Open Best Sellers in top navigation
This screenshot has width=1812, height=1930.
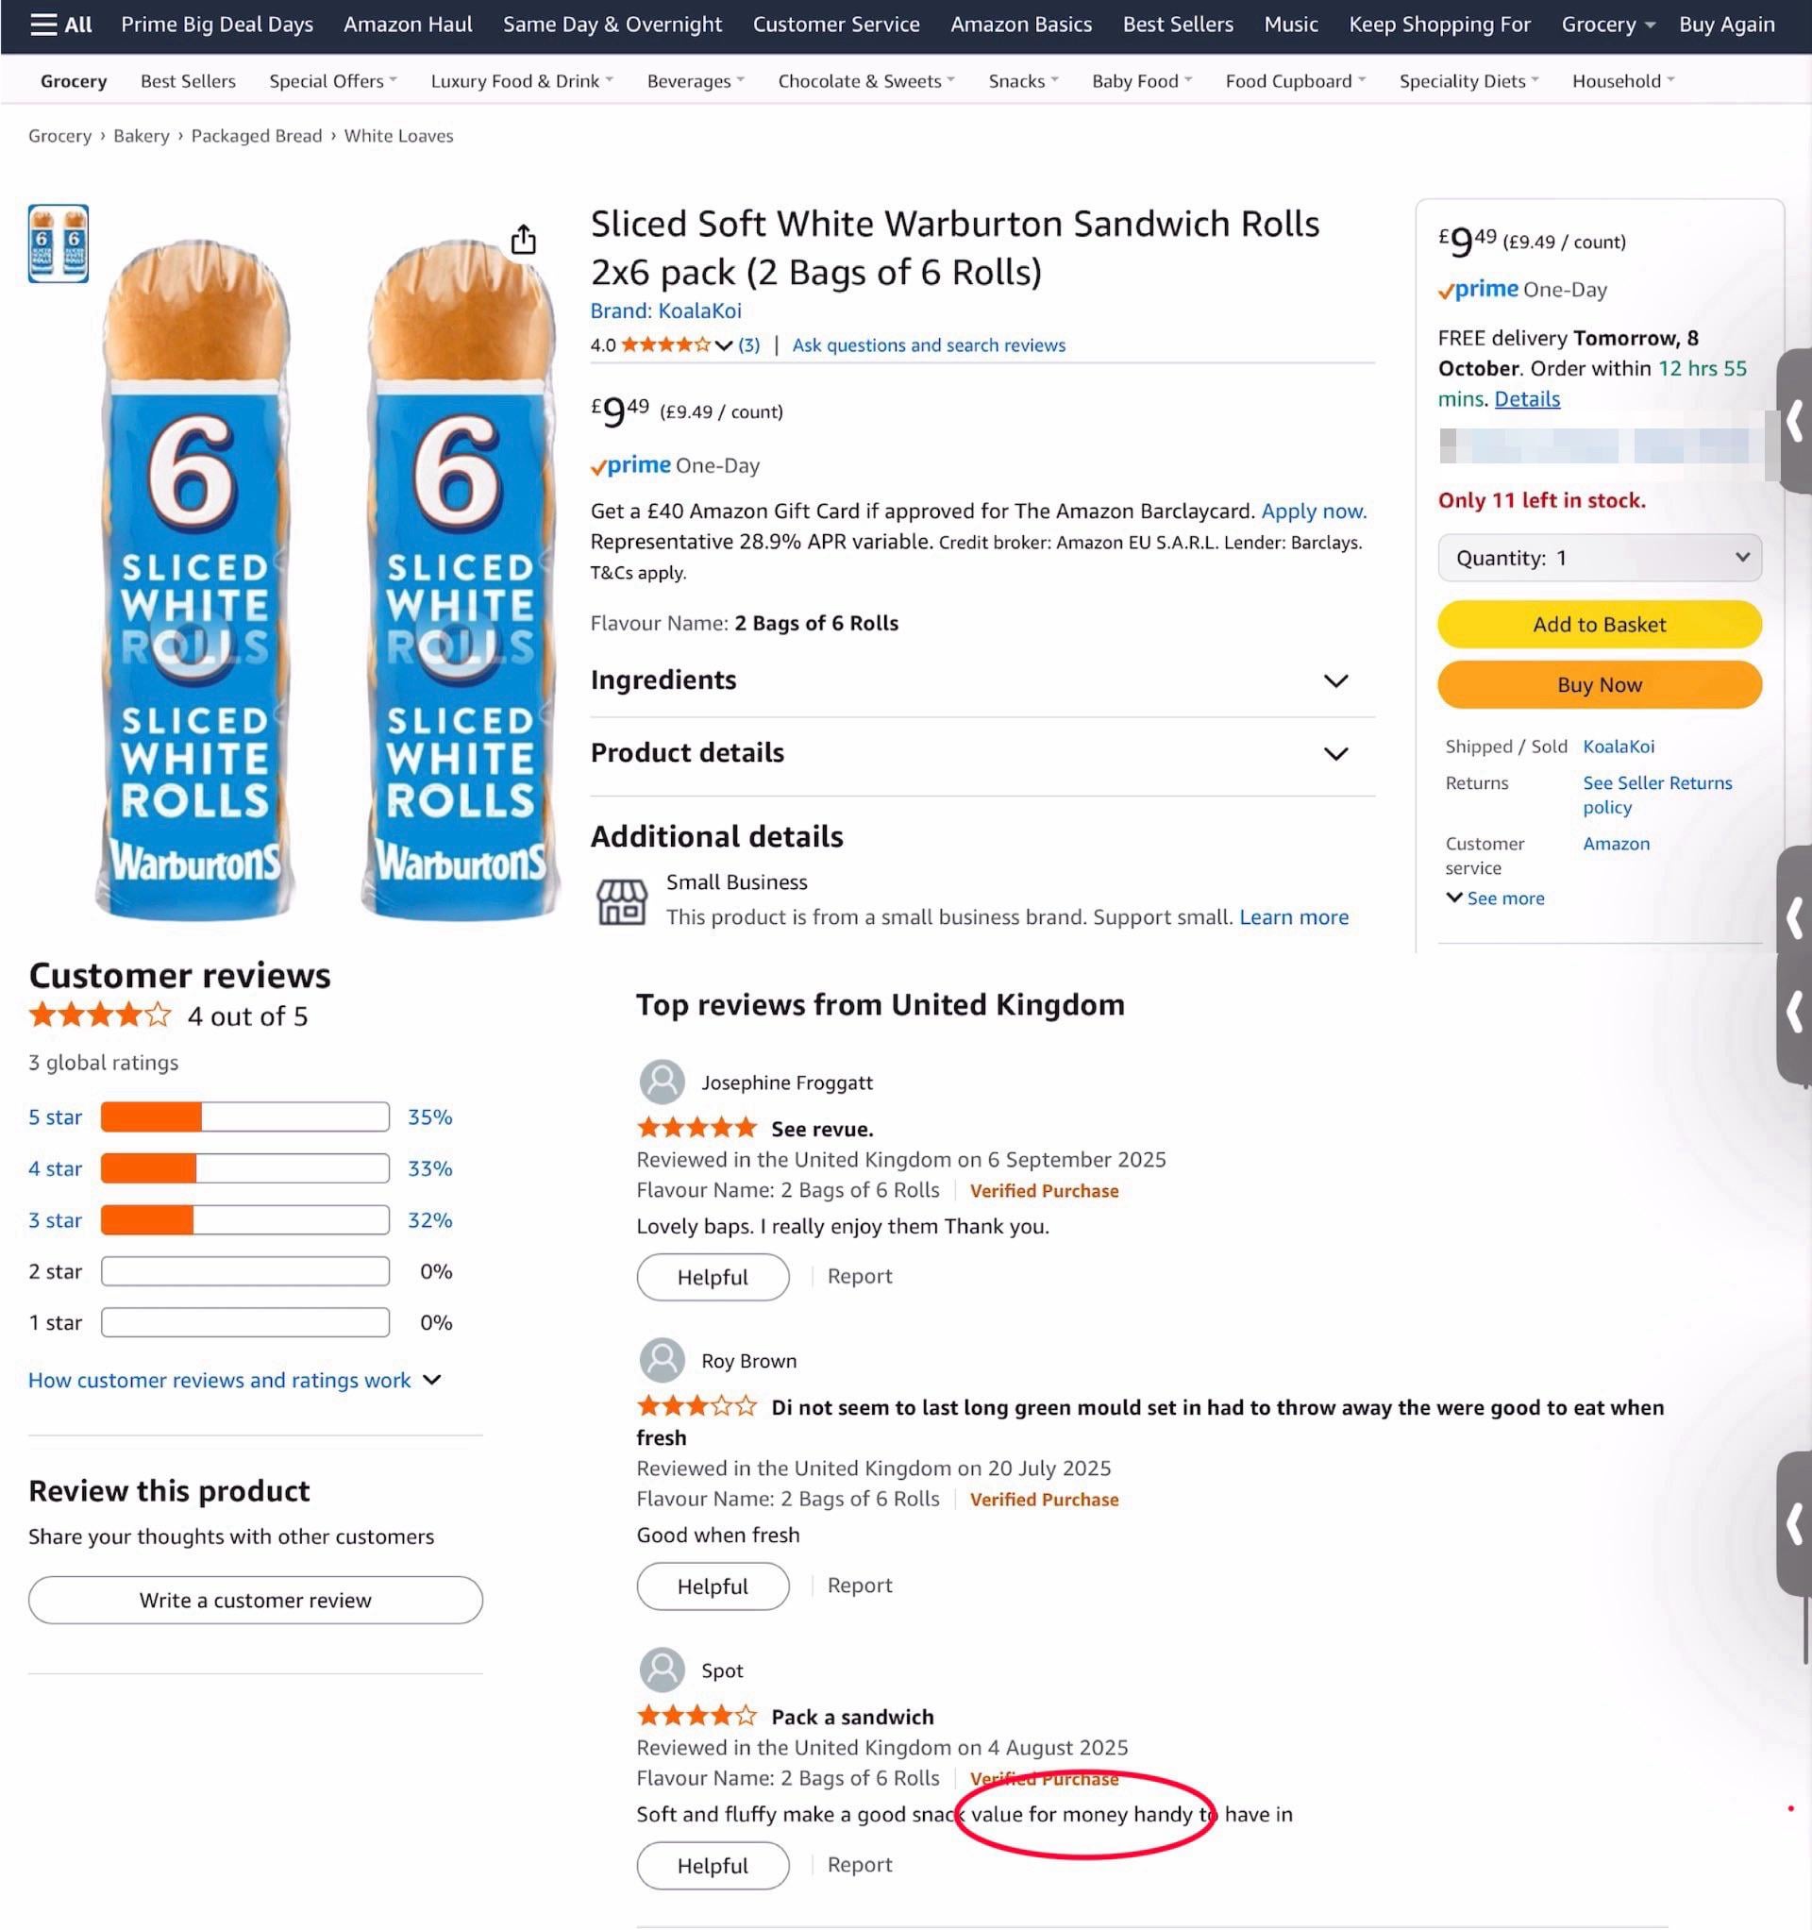point(1178,25)
